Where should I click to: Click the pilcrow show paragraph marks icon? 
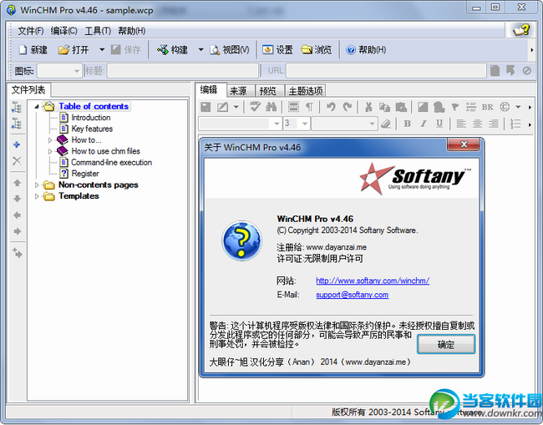[x=310, y=107]
